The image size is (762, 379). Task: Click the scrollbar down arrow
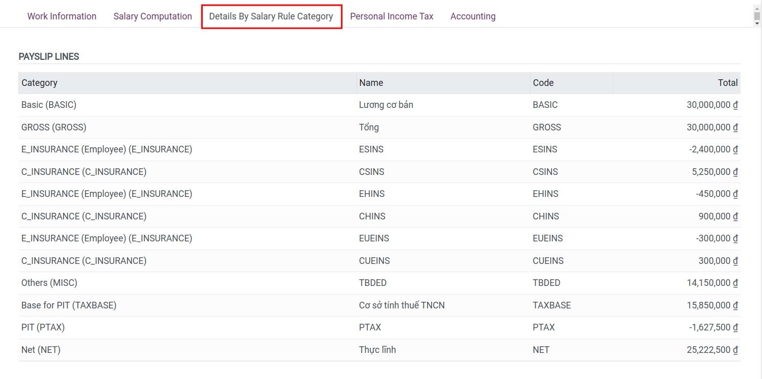coord(756,23)
